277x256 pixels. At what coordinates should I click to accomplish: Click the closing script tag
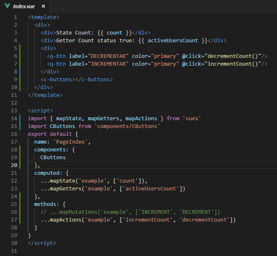42,243
